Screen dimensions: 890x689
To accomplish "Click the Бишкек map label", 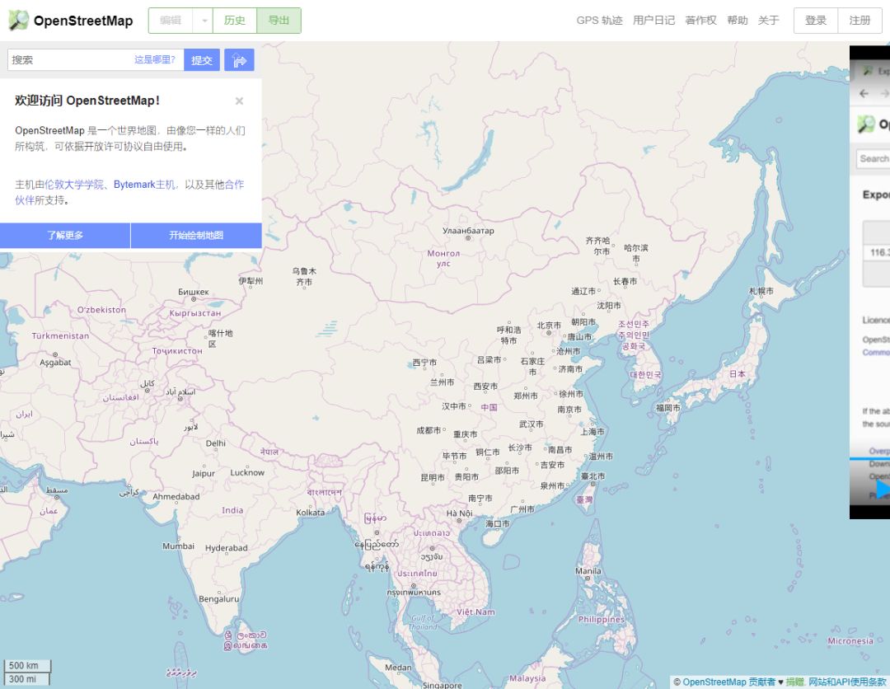I will [194, 292].
